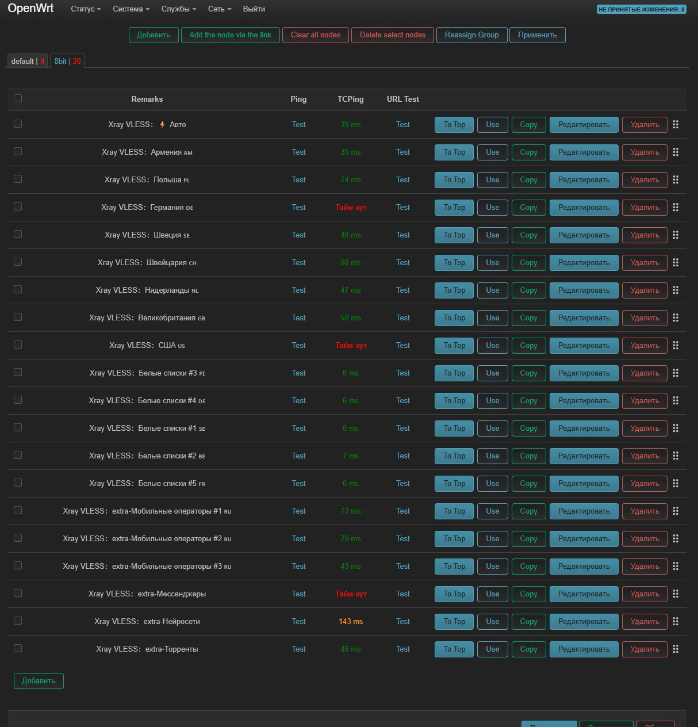This screenshot has height=727, width=698.
Task: Tick the select-all checkbox in the table header
Action: coord(18,98)
